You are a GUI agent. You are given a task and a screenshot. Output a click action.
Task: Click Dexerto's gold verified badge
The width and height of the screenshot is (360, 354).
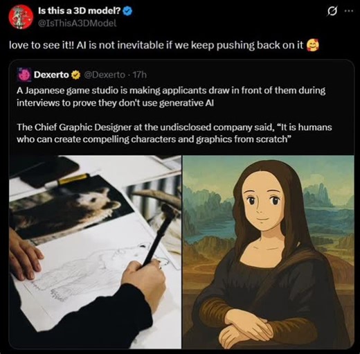75,75
